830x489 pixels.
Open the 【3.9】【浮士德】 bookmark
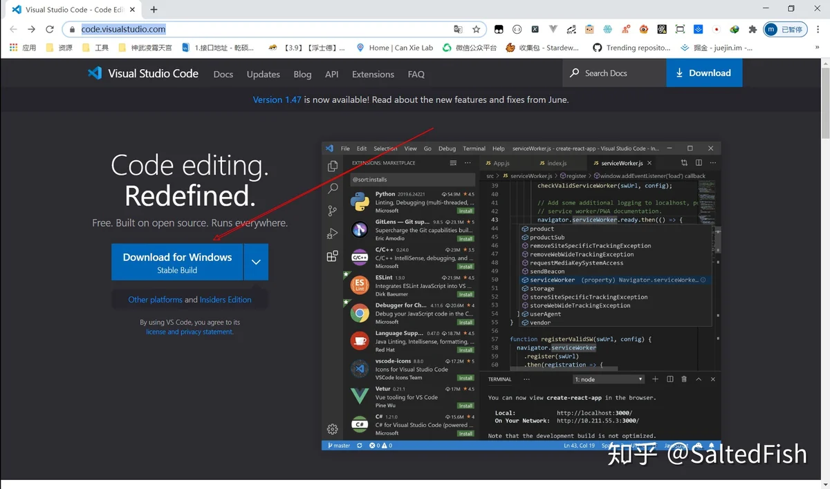coord(306,48)
